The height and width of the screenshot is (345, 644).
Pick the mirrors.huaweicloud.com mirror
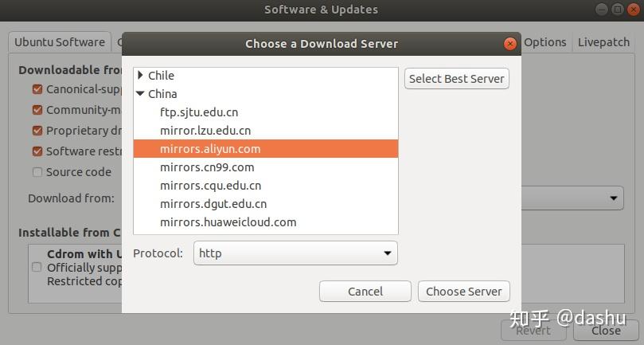click(x=228, y=222)
